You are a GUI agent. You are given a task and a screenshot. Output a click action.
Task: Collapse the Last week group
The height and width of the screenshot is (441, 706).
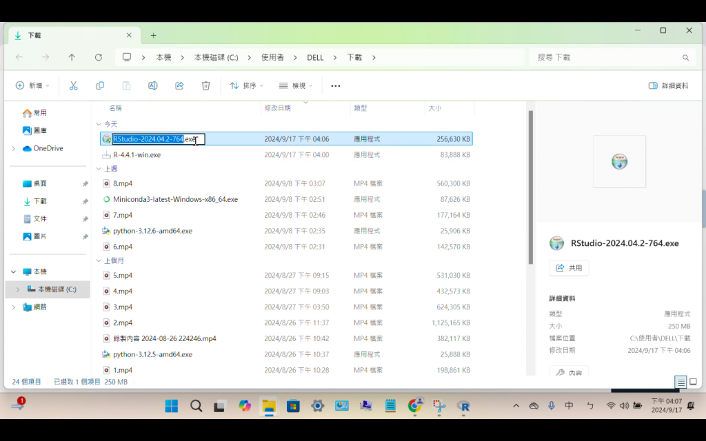click(99, 169)
